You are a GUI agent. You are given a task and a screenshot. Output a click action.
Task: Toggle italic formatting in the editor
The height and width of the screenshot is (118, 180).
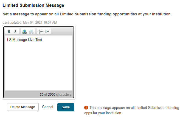(15, 32)
